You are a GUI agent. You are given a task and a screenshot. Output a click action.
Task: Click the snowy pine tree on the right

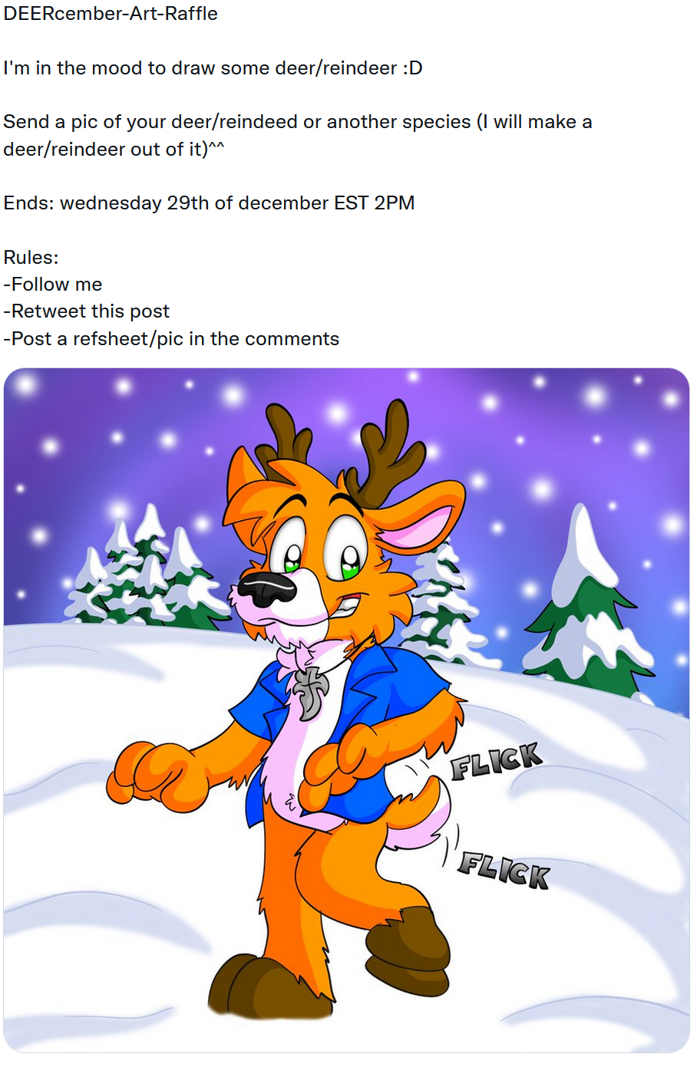pos(588,603)
